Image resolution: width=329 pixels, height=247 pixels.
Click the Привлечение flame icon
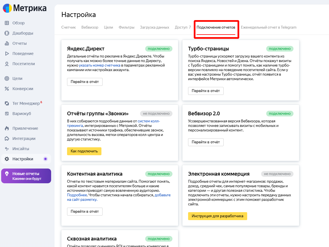(7, 128)
